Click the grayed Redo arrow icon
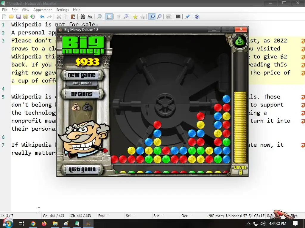Viewport: 305px width, 228px height. click(49, 17)
